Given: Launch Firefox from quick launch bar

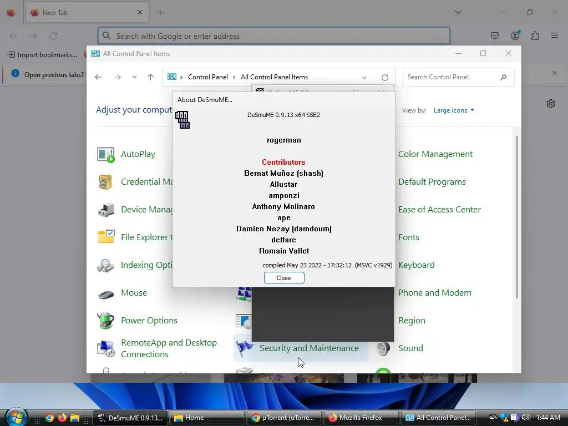Looking at the screenshot, I should (x=62, y=418).
